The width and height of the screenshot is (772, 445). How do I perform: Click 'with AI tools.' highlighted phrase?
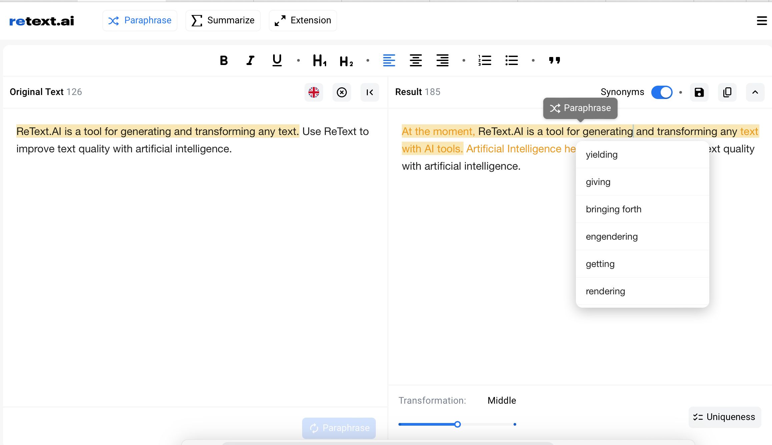tap(433, 149)
